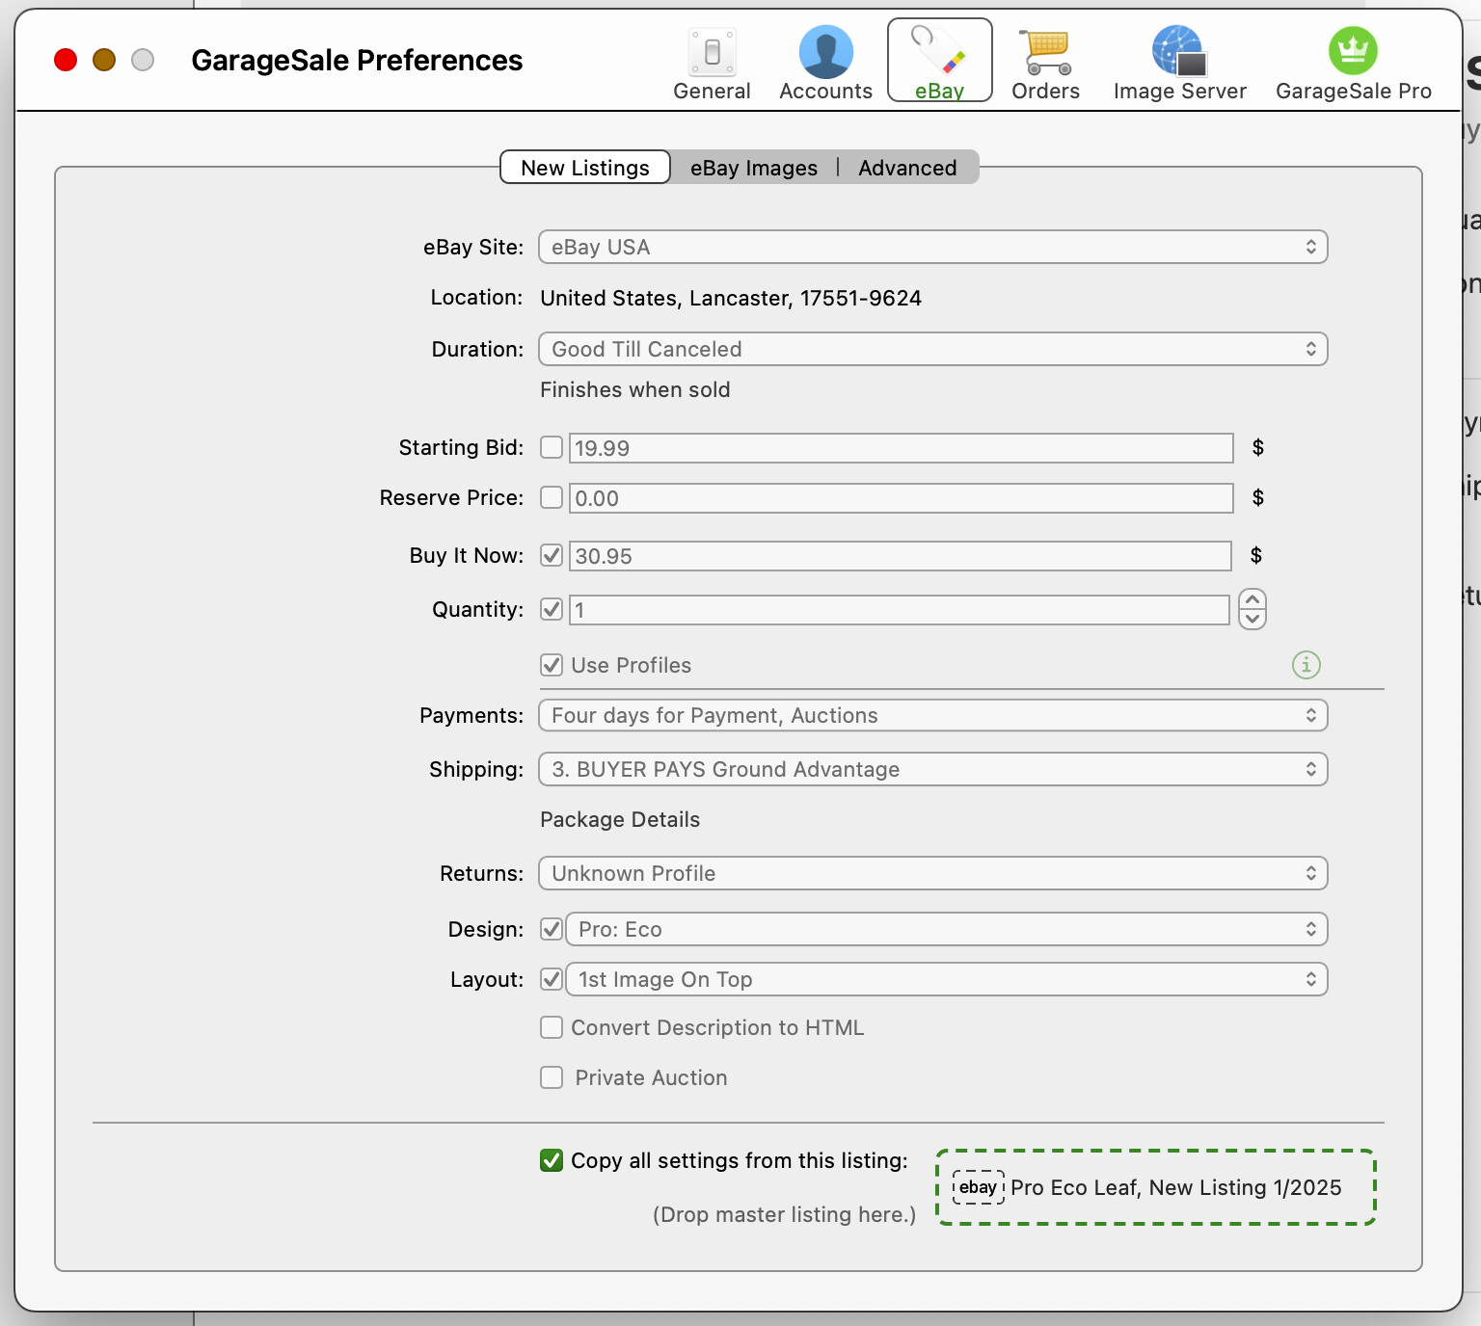Open the eBay Site dropdown

tap(932, 247)
